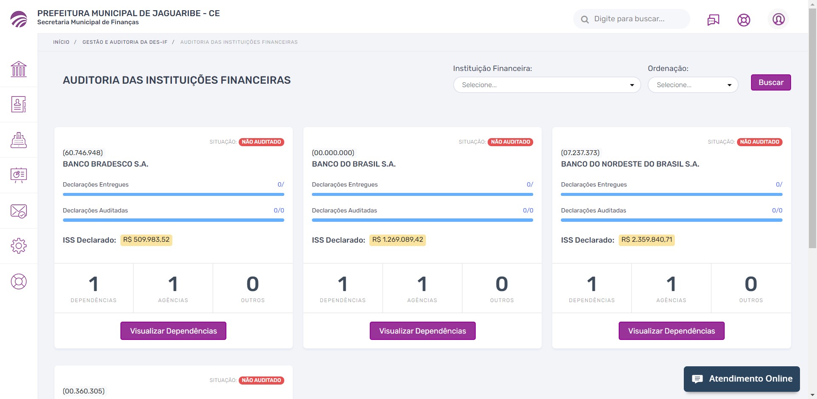Navigate to Gestão e Auditoria da DES-IF breadcrumb
Viewport: 817px width, 399px height.
[x=125, y=42]
